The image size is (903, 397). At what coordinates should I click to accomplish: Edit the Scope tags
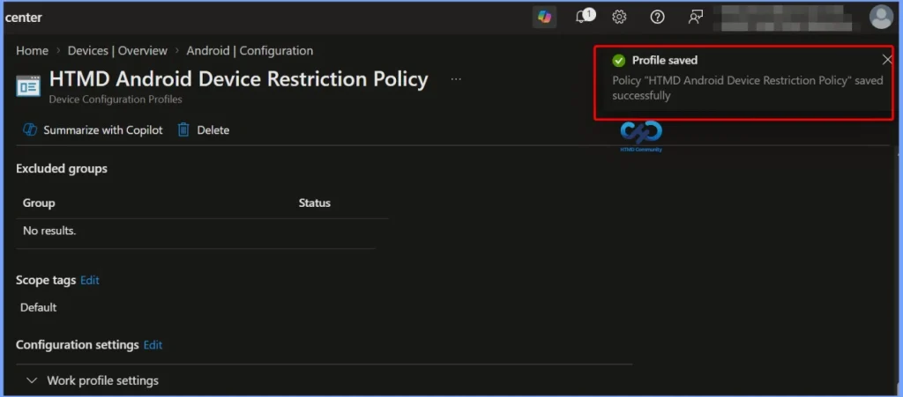(90, 281)
